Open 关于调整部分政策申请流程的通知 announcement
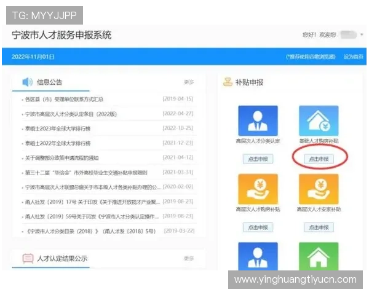 [62, 158]
